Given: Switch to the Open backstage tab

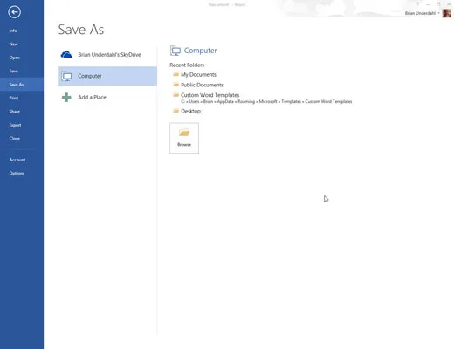Looking at the screenshot, I should click(x=14, y=58).
